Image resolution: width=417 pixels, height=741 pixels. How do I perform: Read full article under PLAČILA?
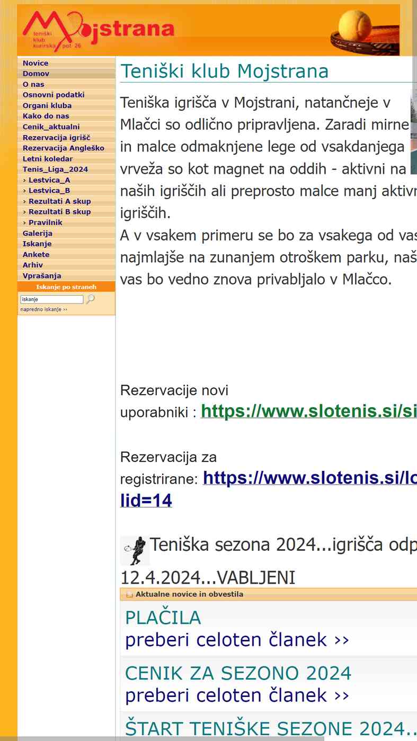point(237,640)
